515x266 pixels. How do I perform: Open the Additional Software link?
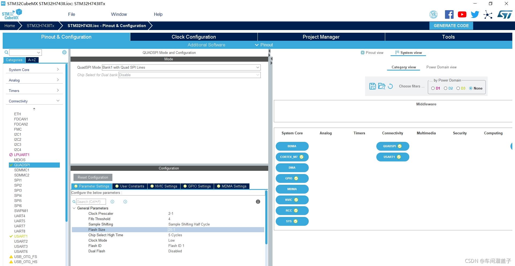point(206,45)
